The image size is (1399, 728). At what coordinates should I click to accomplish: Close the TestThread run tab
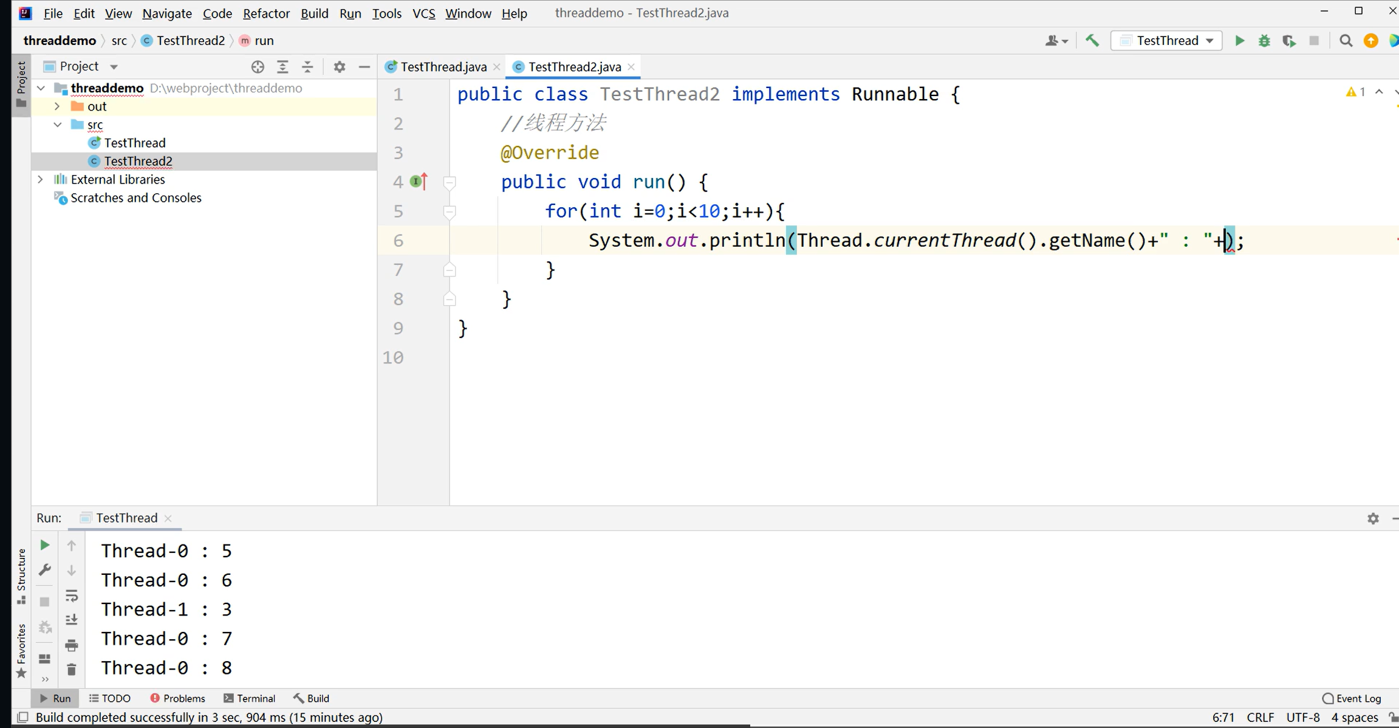(168, 518)
